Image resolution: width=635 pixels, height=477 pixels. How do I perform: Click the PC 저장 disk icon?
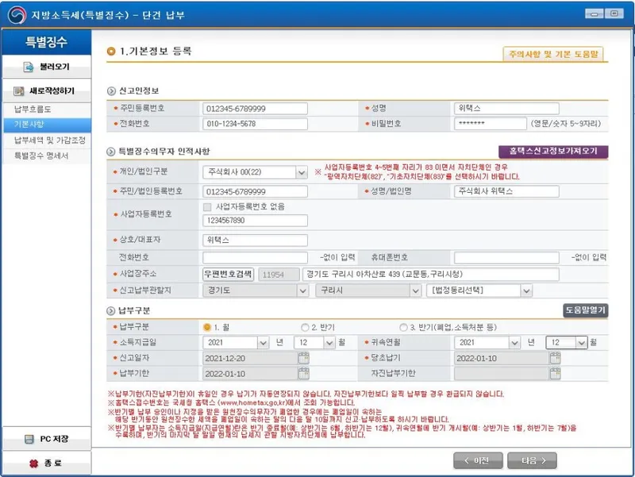pyautogui.click(x=29, y=439)
